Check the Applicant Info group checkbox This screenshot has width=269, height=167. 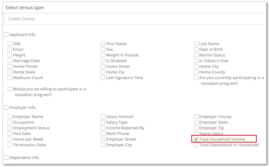7,35
